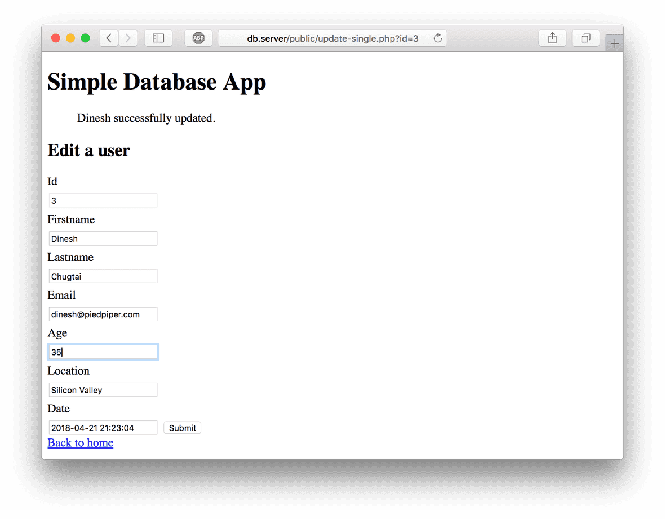
Task: Select the Firstname field containing Dinesh
Action: [103, 238]
